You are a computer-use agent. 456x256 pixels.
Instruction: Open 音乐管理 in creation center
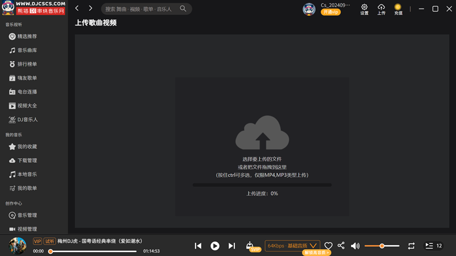point(23,215)
